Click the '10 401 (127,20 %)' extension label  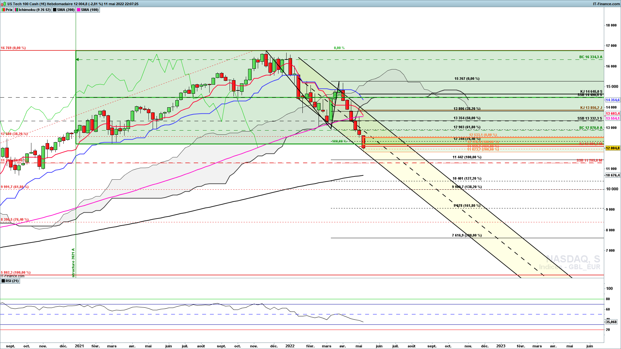[x=467, y=178]
